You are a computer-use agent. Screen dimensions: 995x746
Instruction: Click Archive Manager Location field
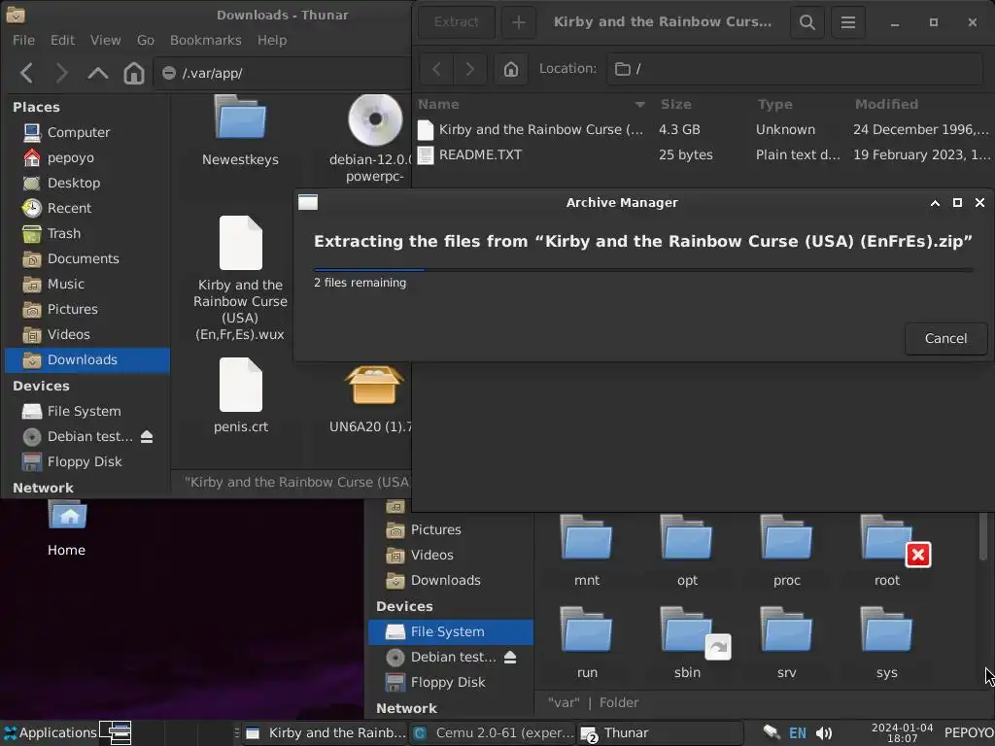(796, 69)
